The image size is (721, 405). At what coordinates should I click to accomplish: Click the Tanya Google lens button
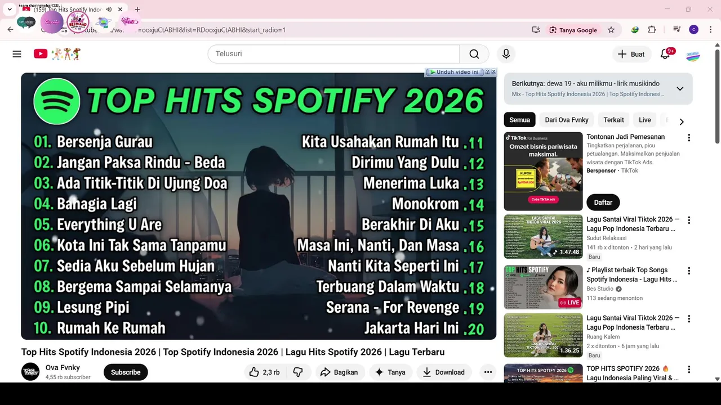tap(573, 30)
